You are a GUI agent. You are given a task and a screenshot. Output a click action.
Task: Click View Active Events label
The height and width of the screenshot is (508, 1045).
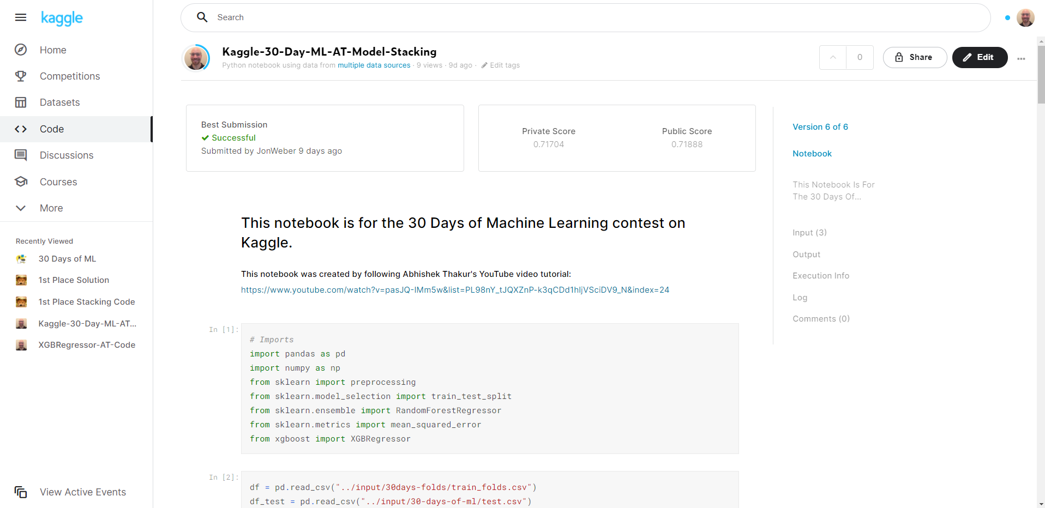(x=83, y=492)
